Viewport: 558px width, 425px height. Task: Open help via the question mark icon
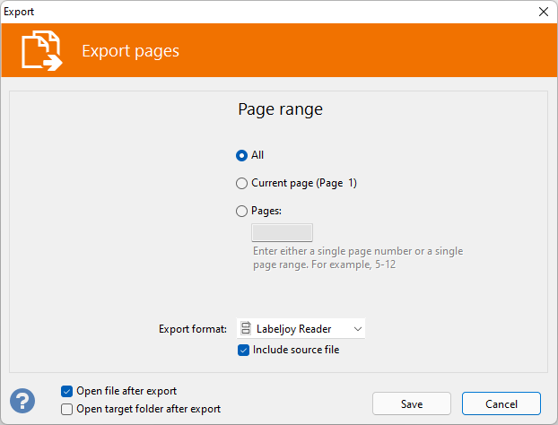pyautogui.click(x=22, y=400)
